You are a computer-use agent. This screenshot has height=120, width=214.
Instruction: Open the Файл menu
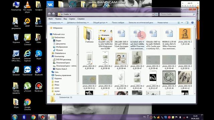tap(50, 19)
